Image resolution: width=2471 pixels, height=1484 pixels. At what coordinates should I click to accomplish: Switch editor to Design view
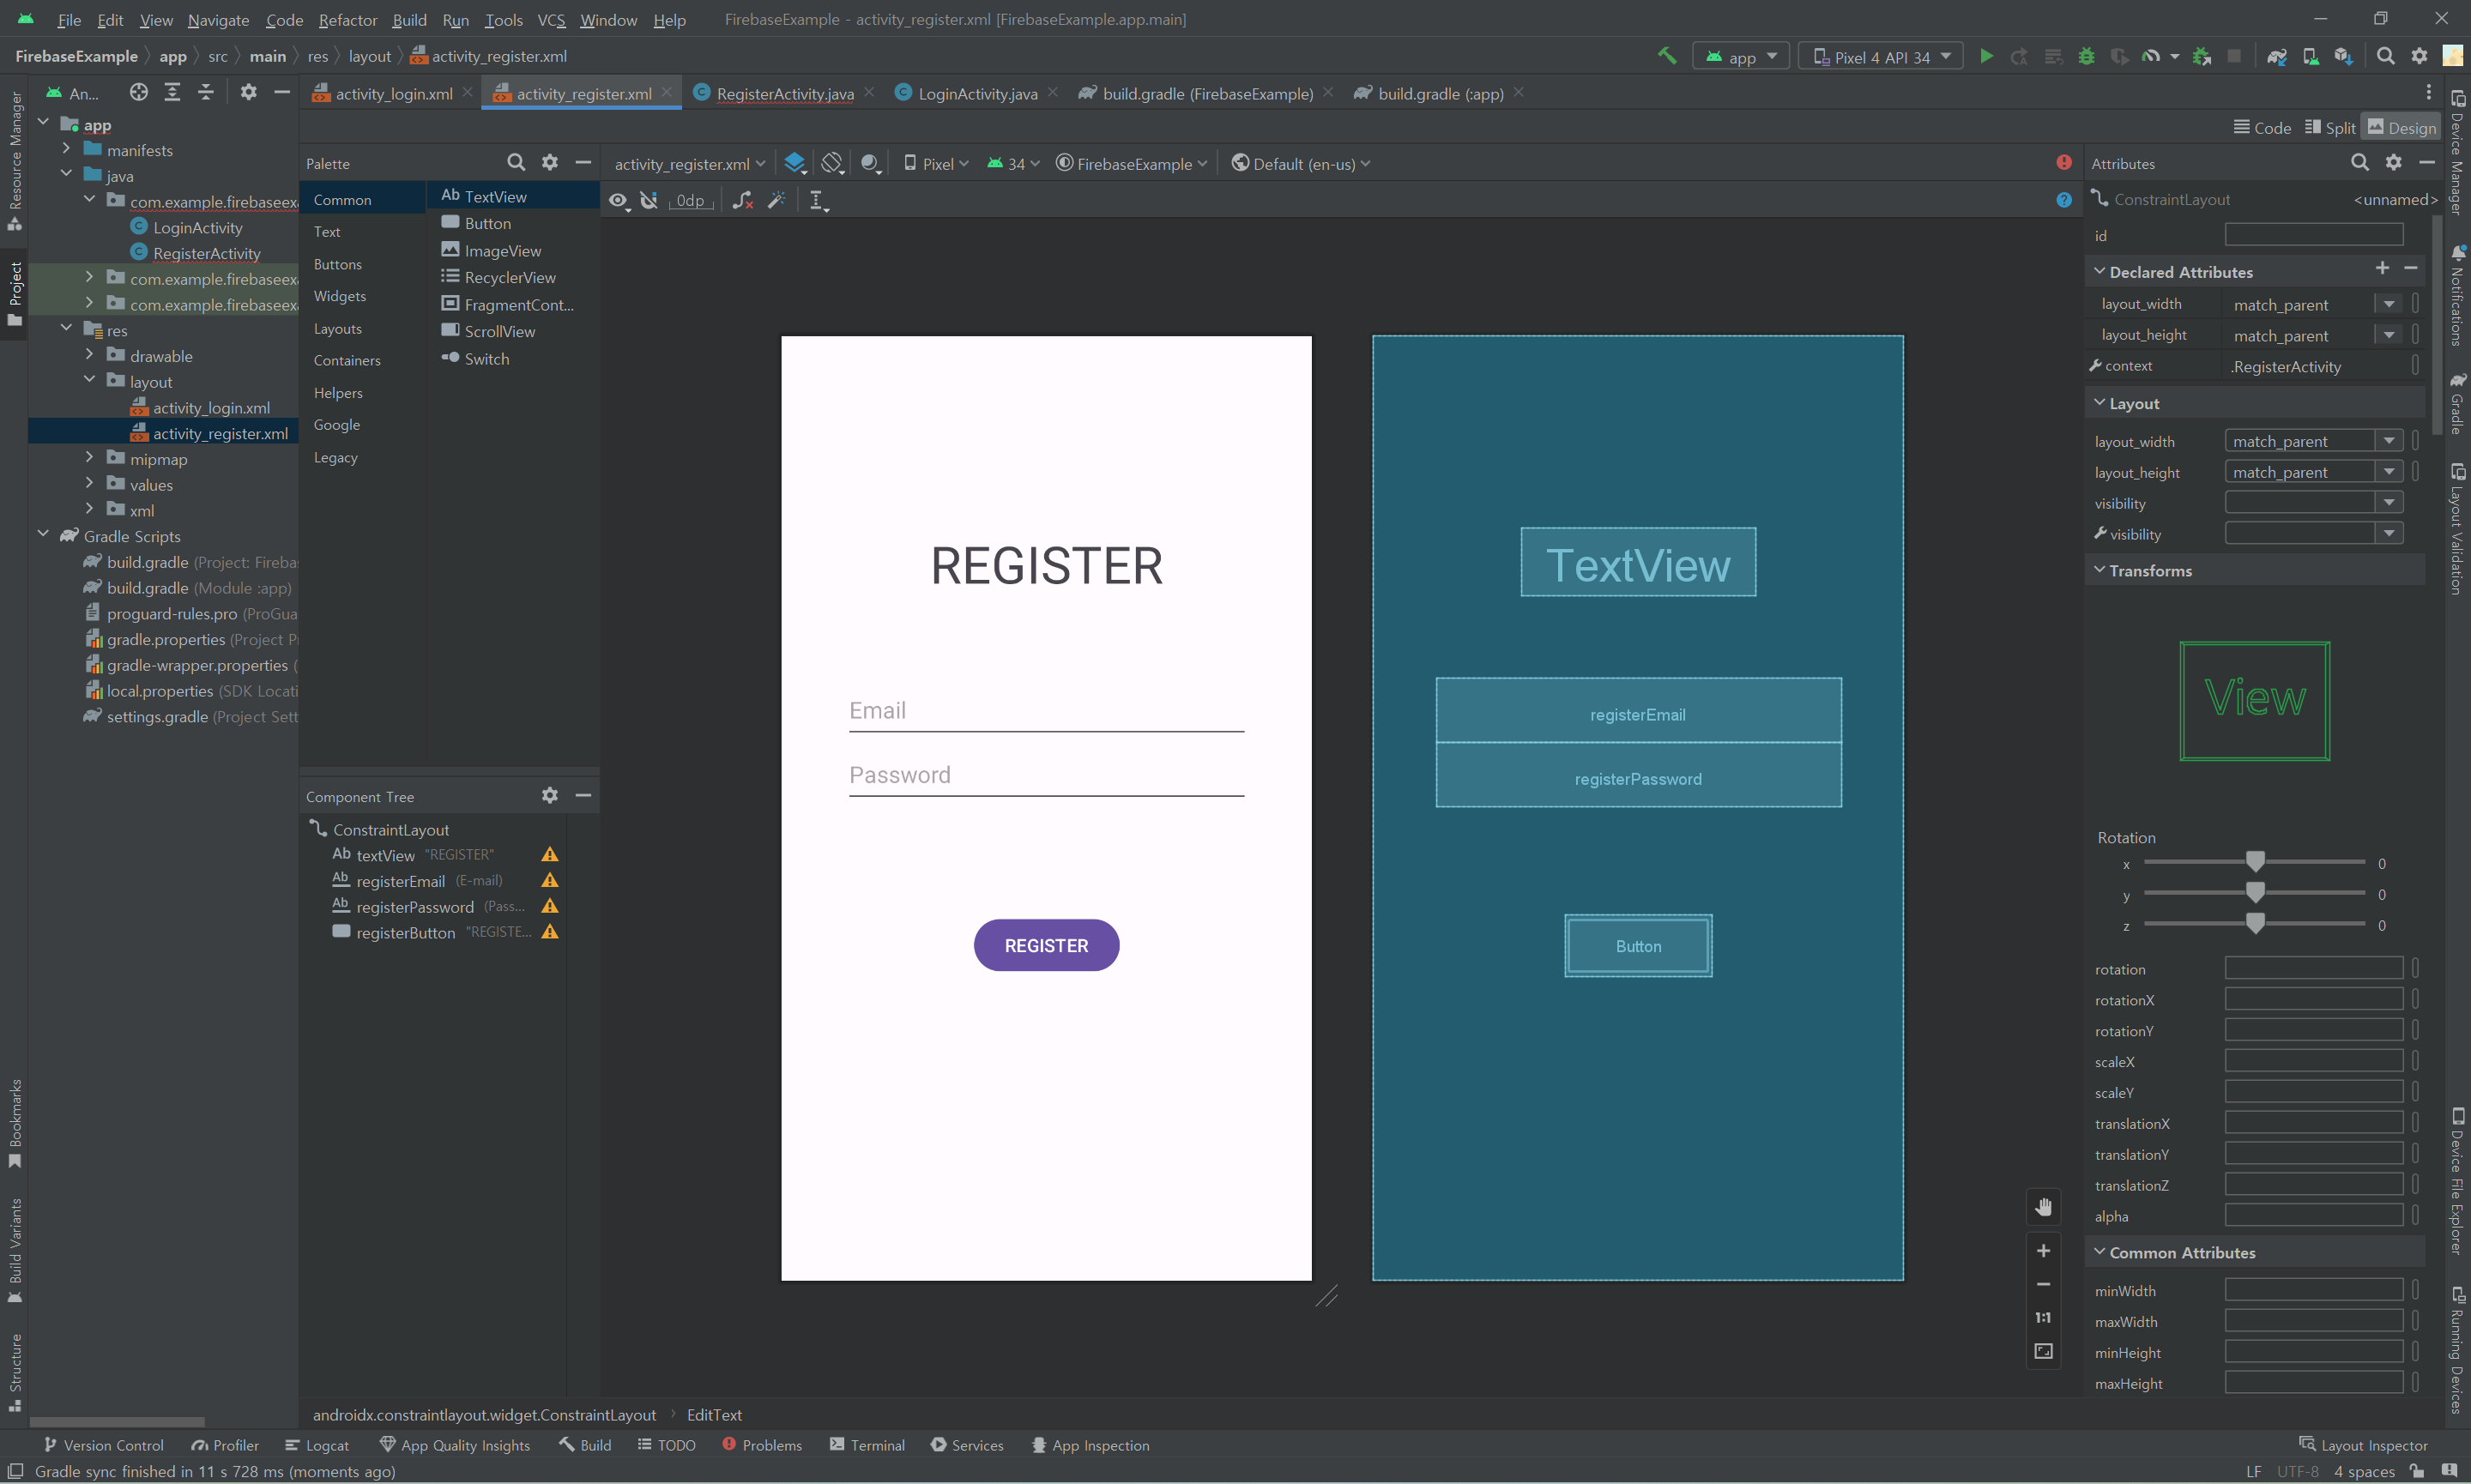click(2401, 127)
